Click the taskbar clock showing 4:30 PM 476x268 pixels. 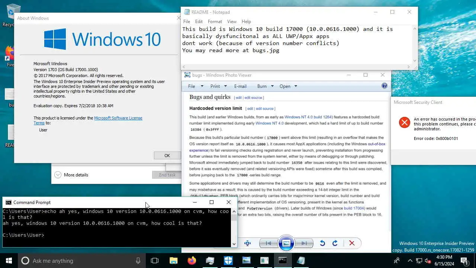point(444,261)
